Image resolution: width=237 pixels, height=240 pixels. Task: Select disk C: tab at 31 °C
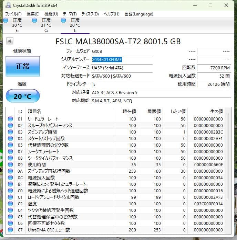tap(46, 25)
